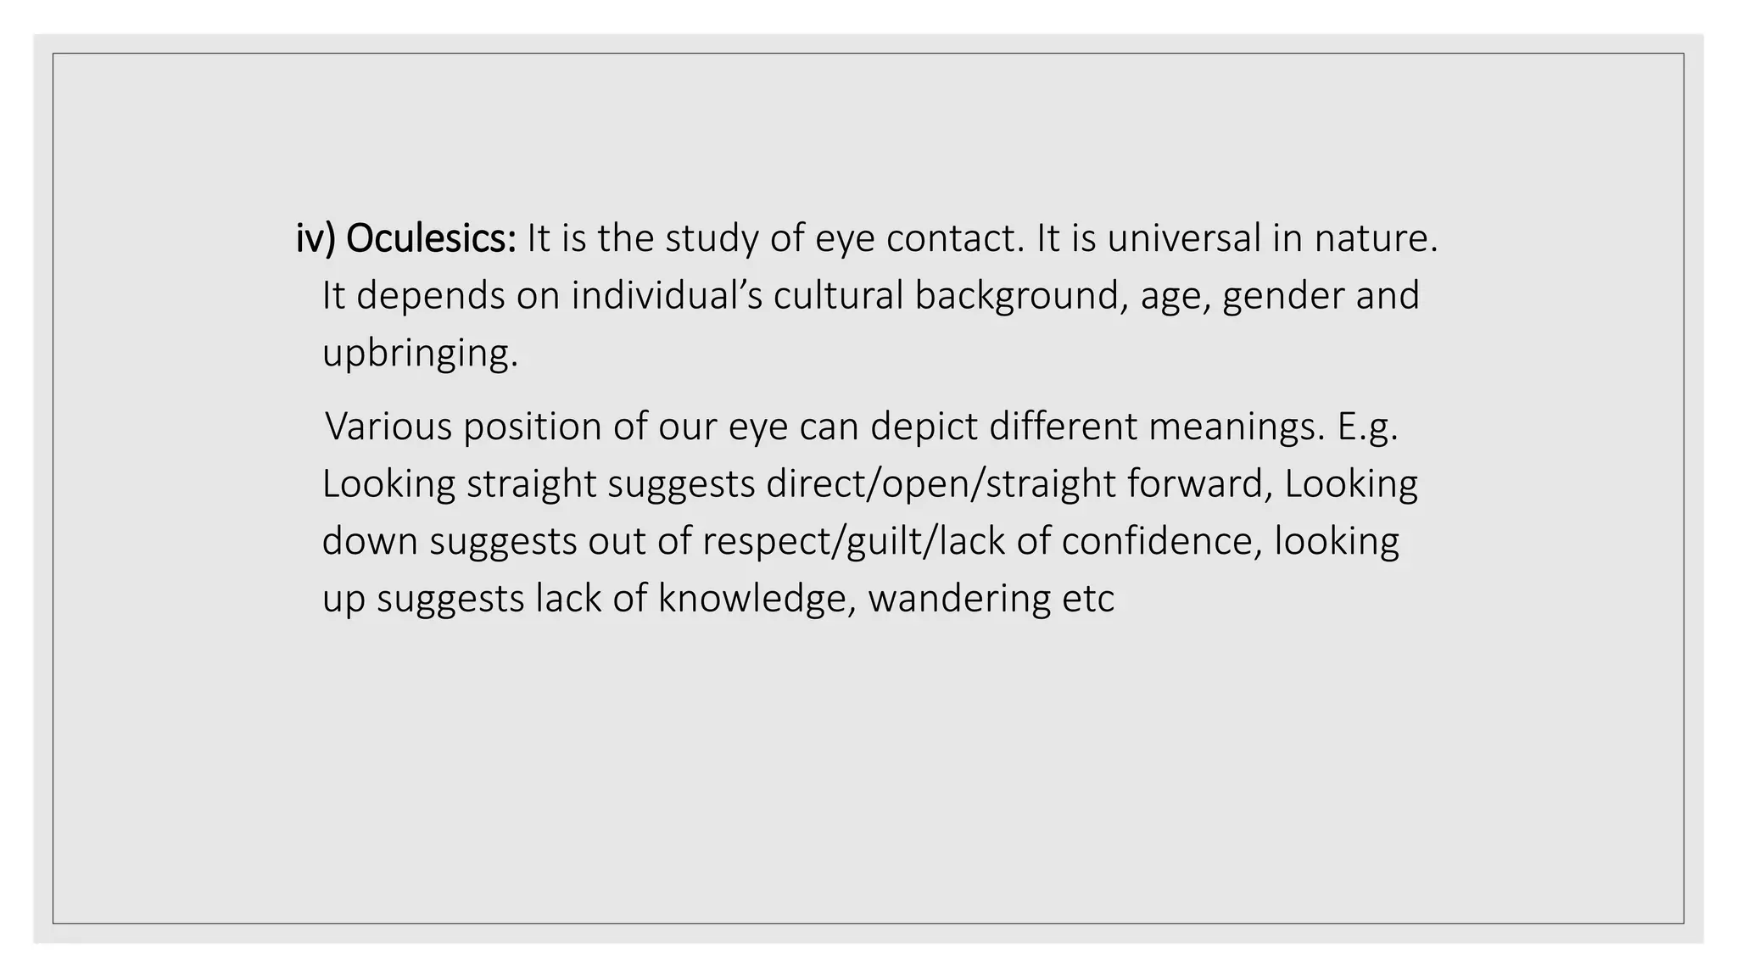This screenshot has width=1737, height=977.
Task: Click the word 'upbringing.'
Action: click(x=420, y=353)
